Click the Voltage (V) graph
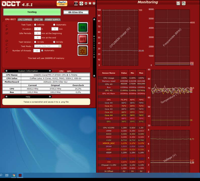 (x=170, y=151)
